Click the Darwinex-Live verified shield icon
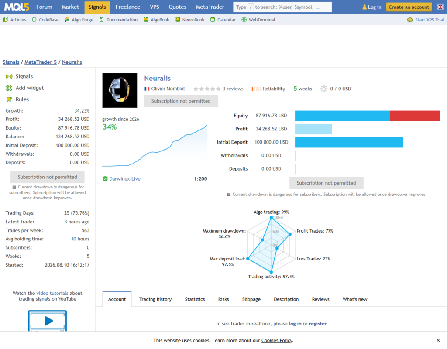The image size is (447, 349). 105,179
